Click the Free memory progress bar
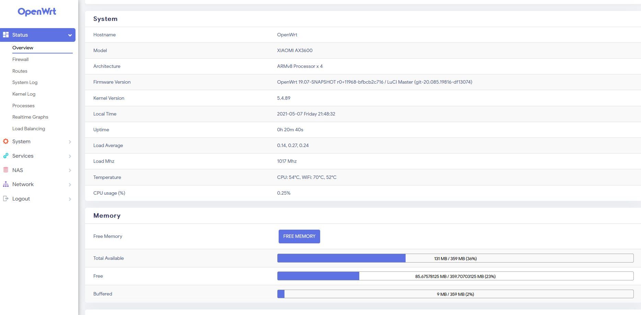 455,276
